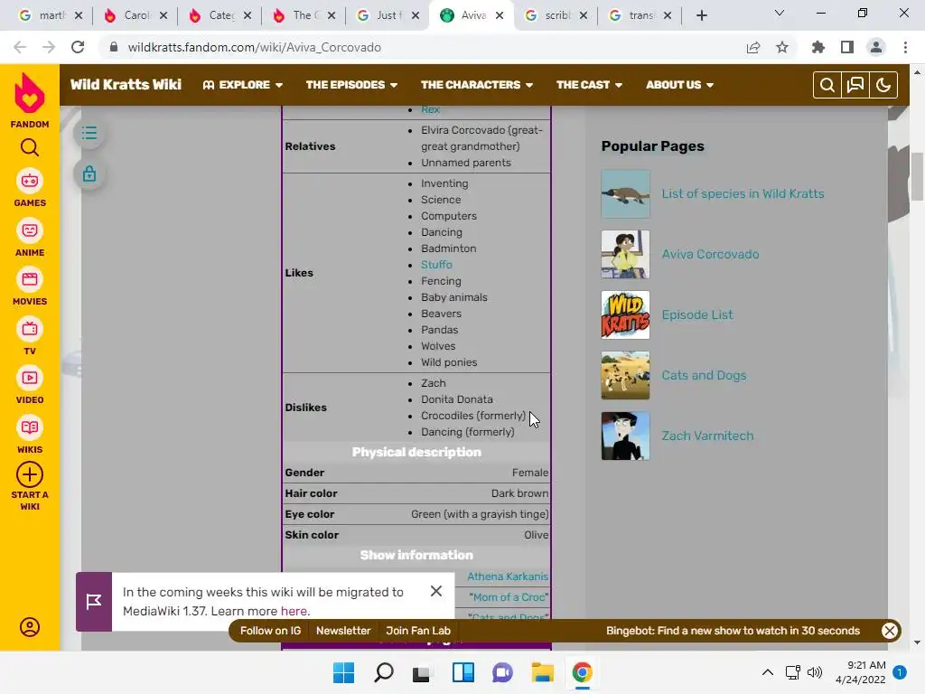Screen dimensions: 925x694
Task: Expand the About Us dropdown menu
Action: (x=679, y=85)
